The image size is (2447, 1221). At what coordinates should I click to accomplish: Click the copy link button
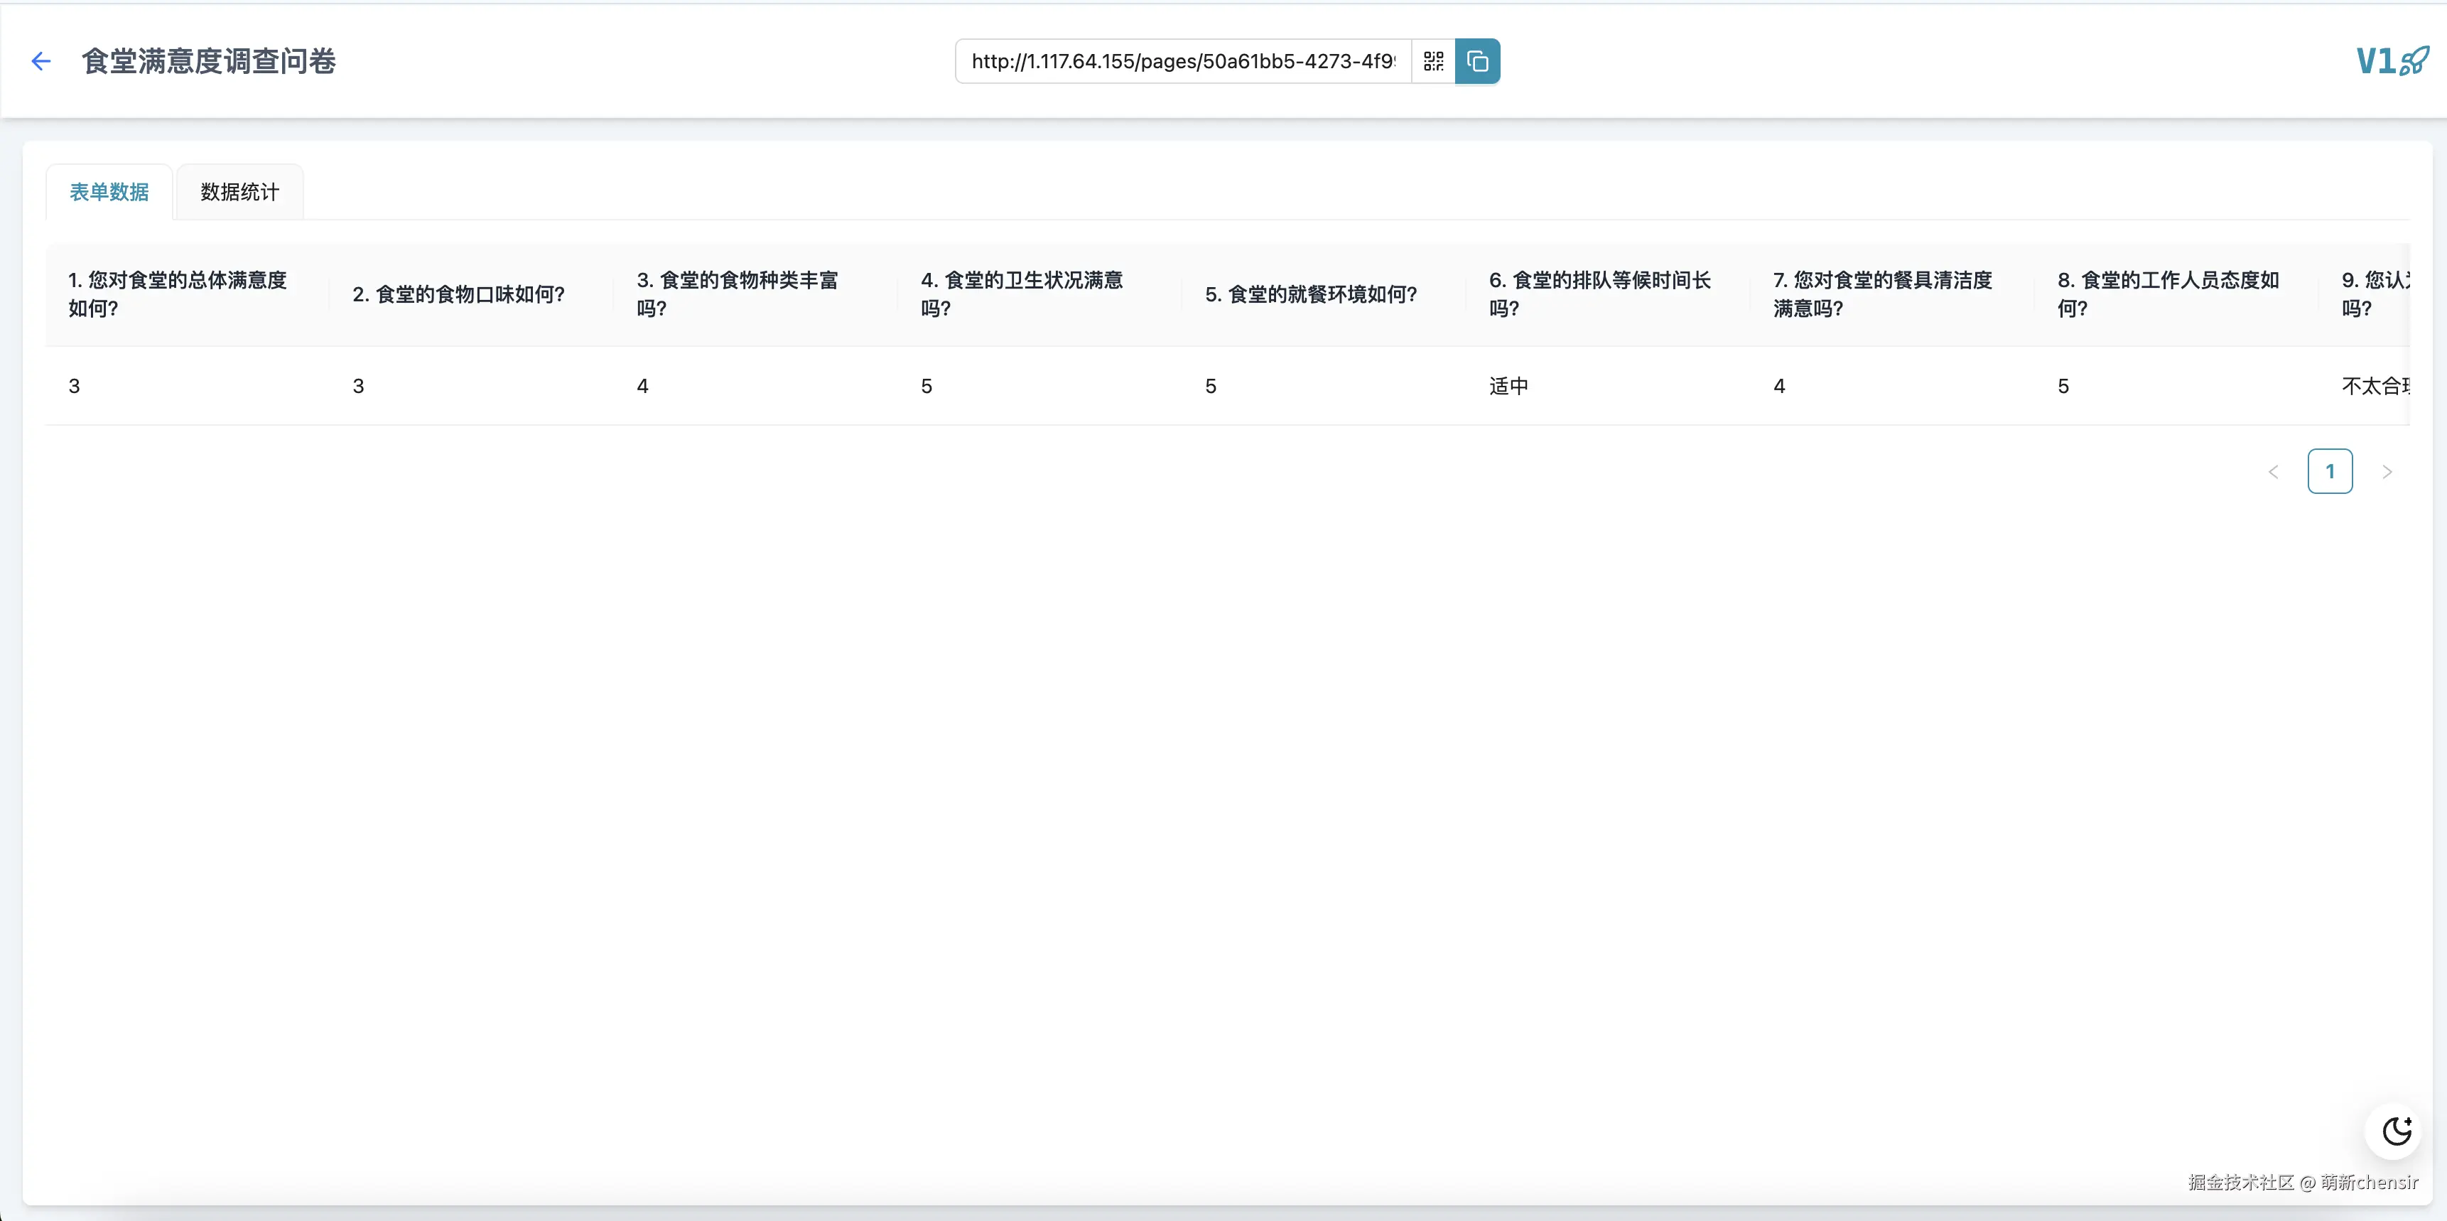(x=1477, y=62)
